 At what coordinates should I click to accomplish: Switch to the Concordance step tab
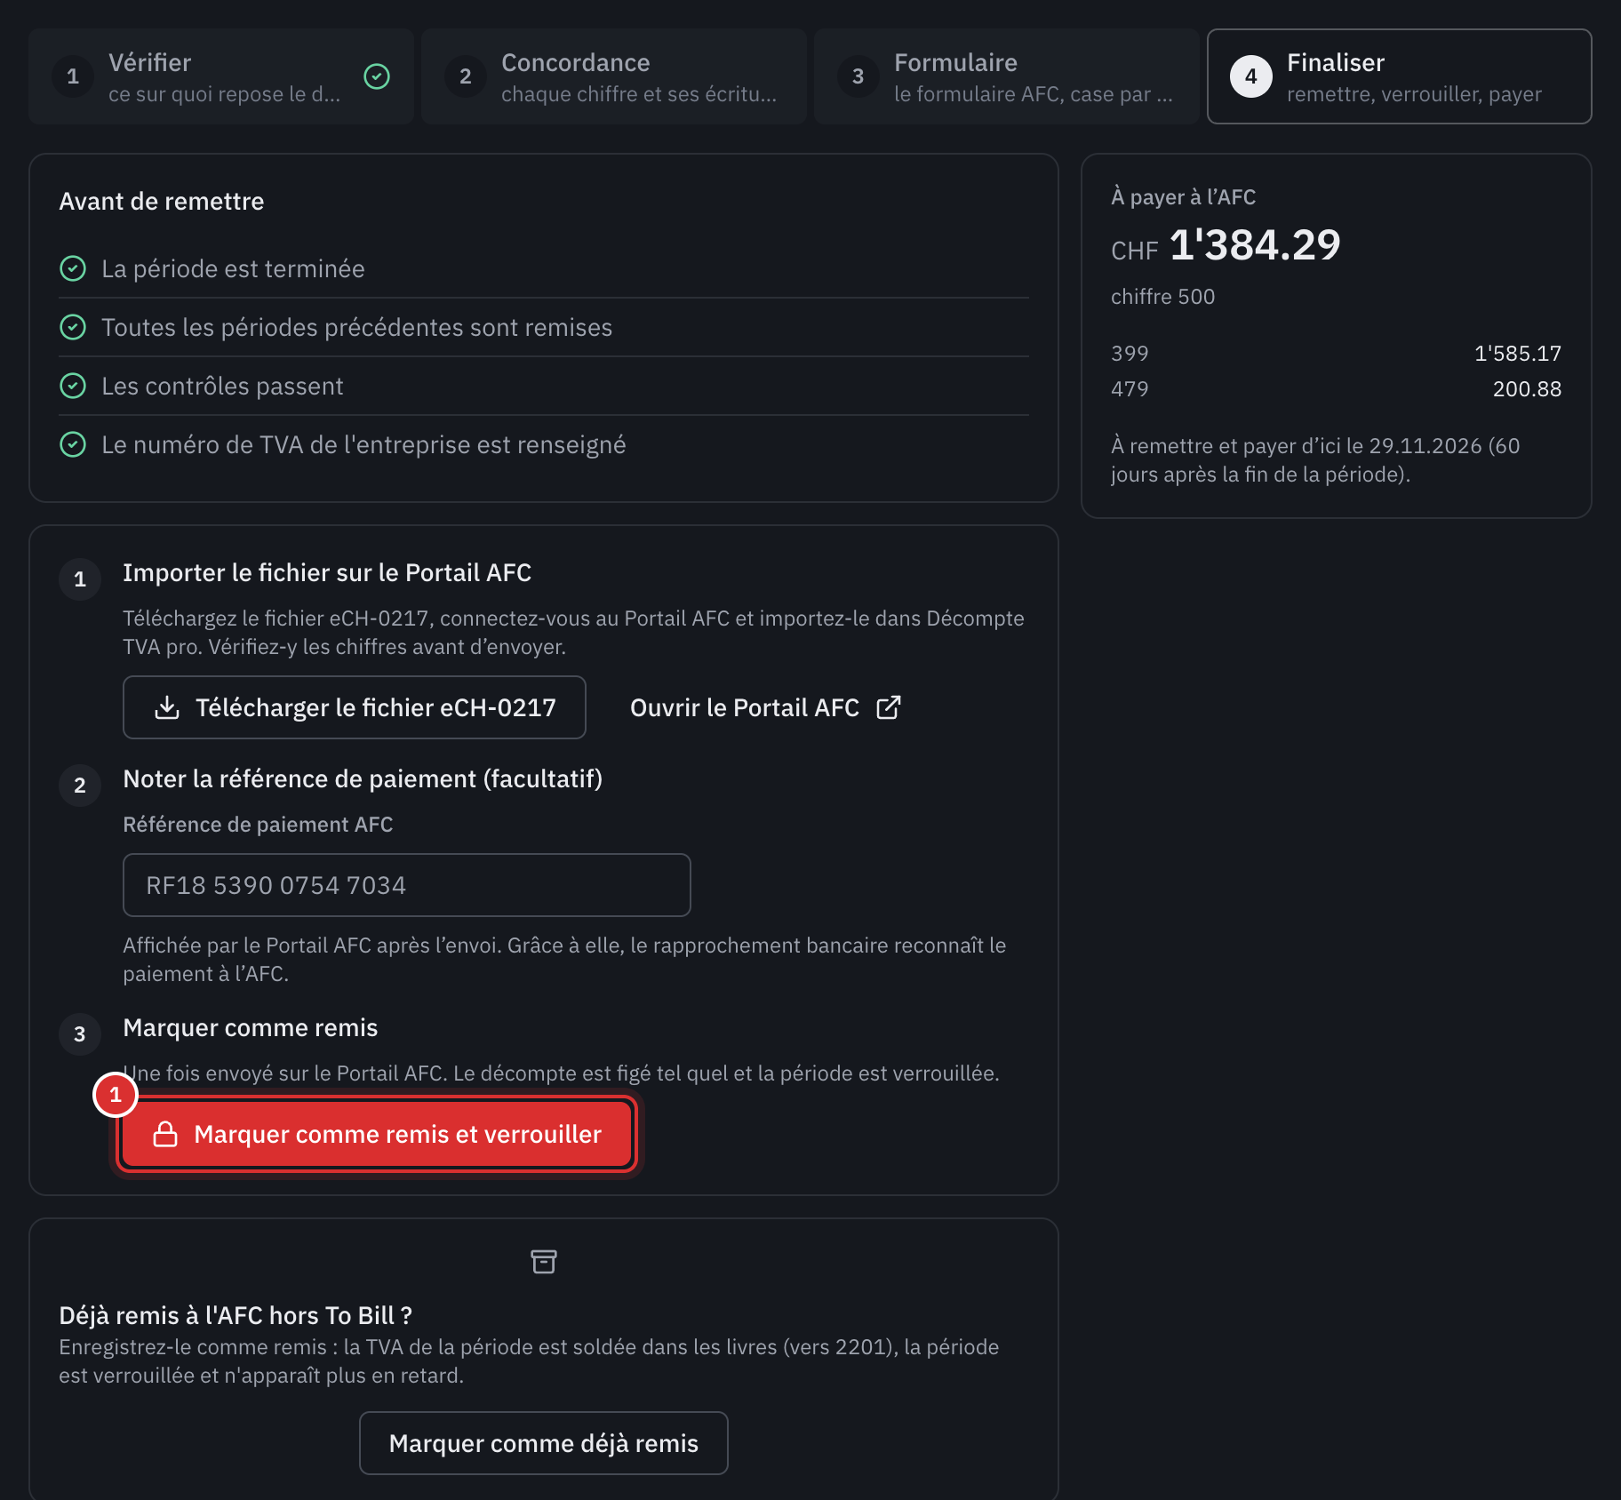(x=614, y=76)
